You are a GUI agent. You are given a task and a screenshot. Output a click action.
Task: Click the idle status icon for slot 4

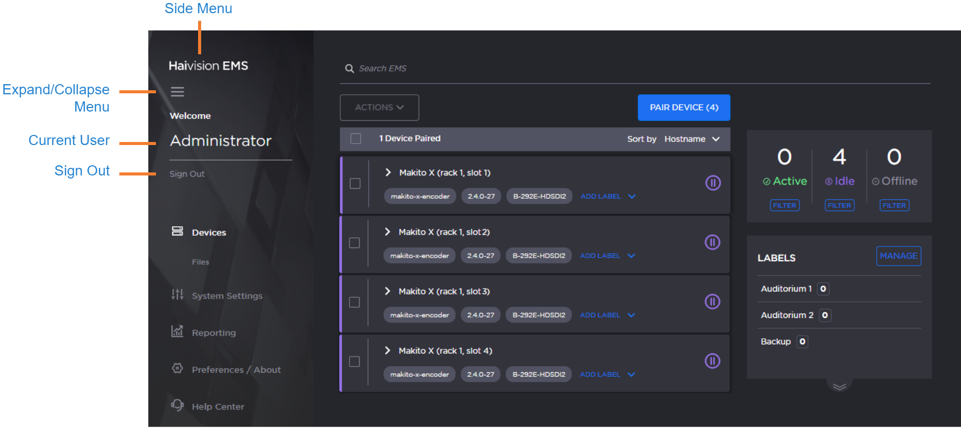click(x=712, y=361)
